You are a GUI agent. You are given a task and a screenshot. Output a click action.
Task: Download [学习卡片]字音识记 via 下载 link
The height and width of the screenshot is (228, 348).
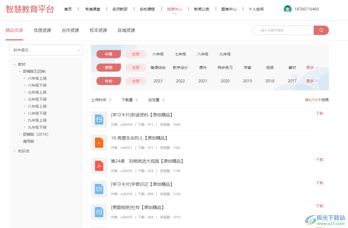pyautogui.click(x=319, y=183)
